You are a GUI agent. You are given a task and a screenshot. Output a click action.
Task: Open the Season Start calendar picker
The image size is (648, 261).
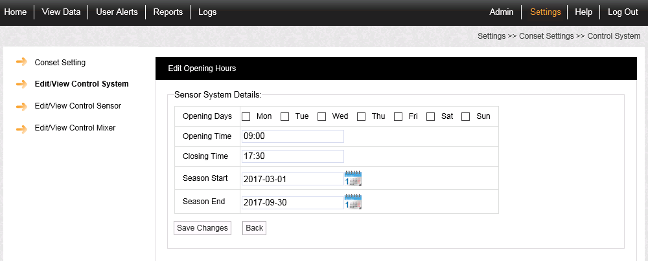[353, 178]
